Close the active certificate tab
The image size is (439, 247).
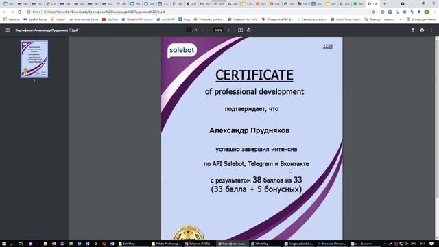point(376,4)
